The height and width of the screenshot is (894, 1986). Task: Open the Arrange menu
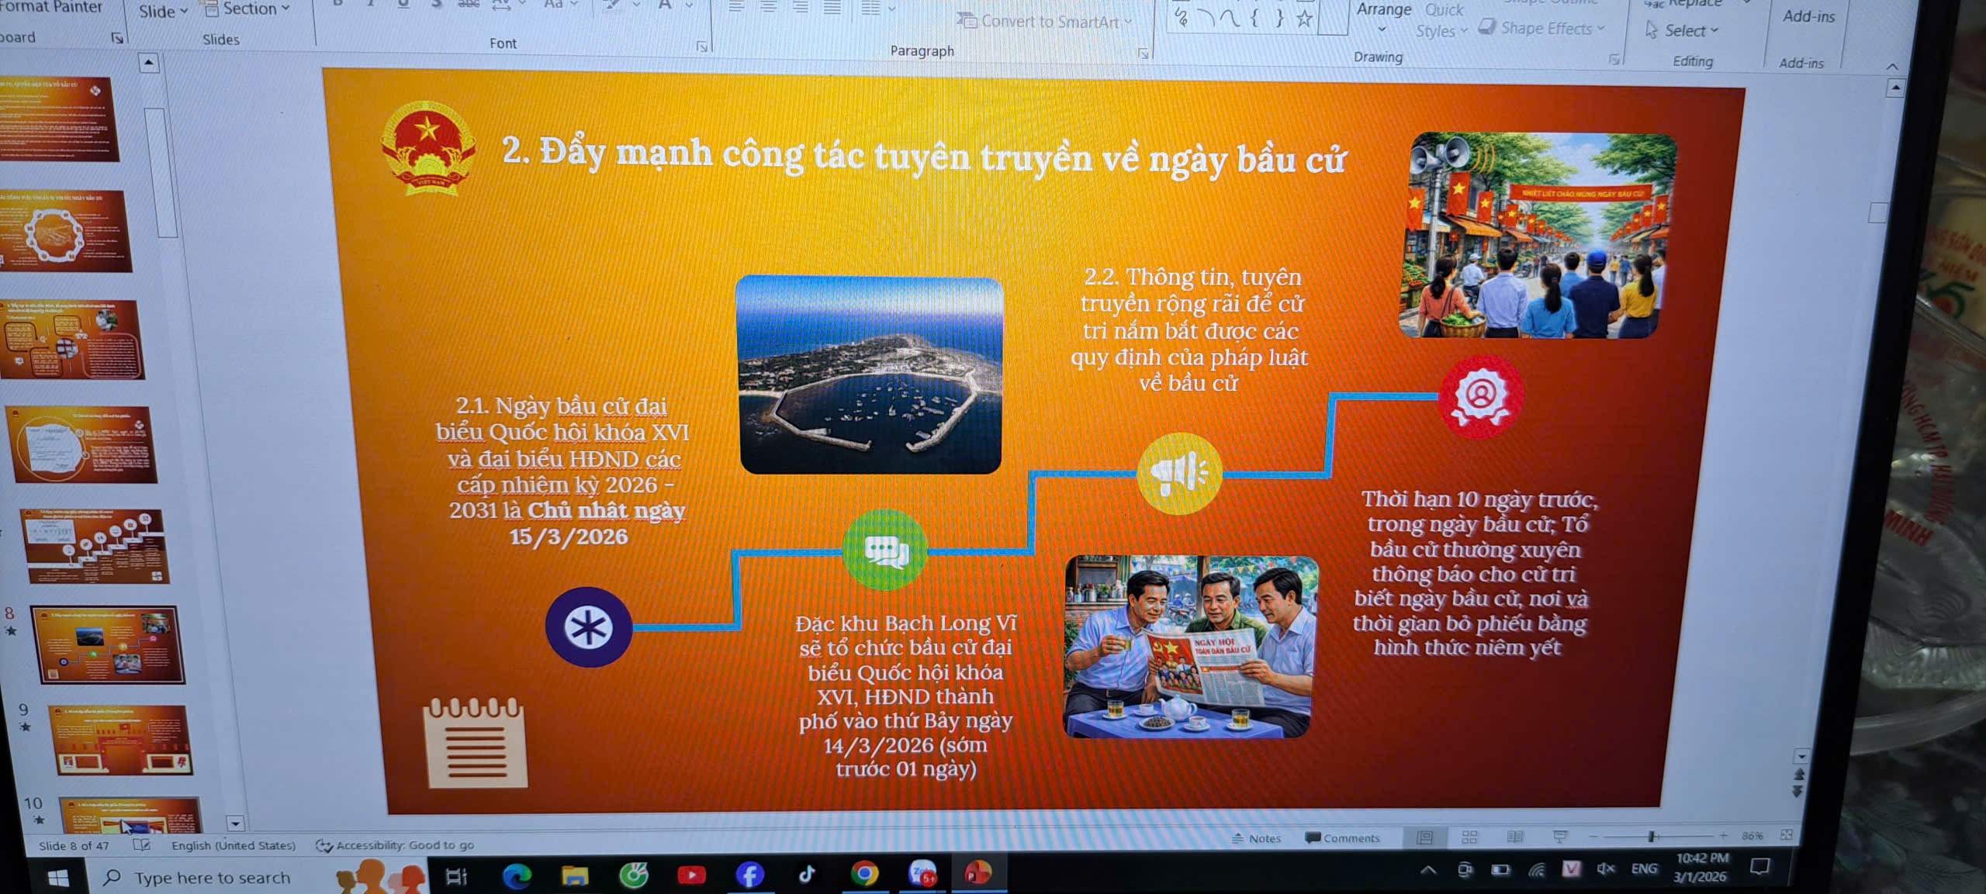(1383, 17)
